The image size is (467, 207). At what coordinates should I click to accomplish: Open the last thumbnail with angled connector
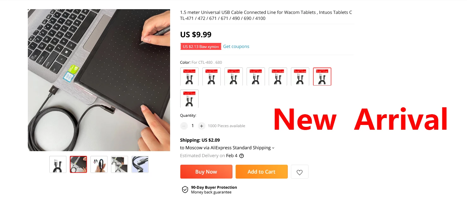coord(140,164)
